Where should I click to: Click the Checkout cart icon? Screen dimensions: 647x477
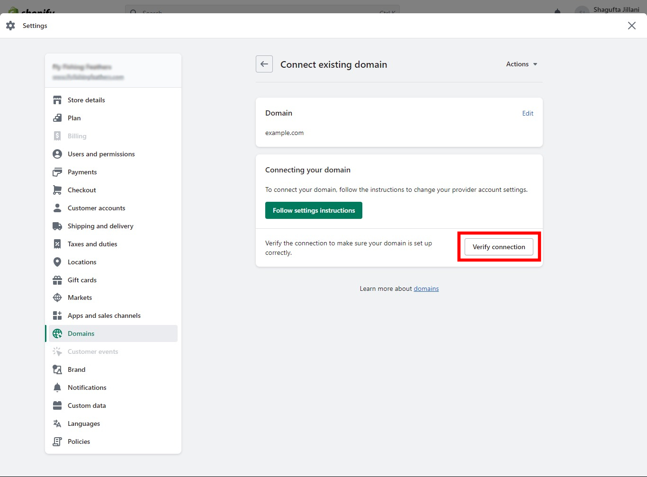tap(57, 190)
